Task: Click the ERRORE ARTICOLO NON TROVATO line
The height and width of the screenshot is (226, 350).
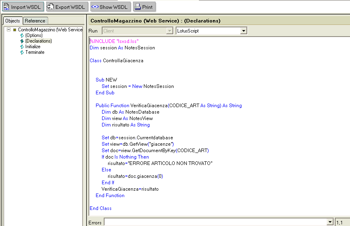Action: (160, 163)
